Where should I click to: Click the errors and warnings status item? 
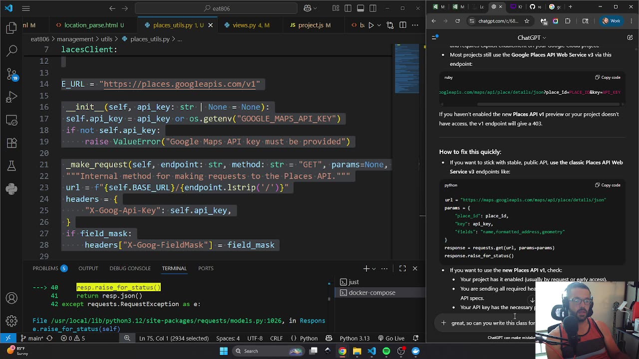pyautogui.click(x=73, y=339)
